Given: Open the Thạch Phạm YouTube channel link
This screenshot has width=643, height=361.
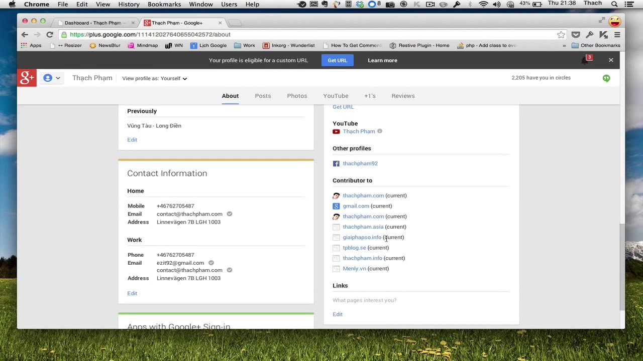Looking at the screenshot, I should [359, 131].
